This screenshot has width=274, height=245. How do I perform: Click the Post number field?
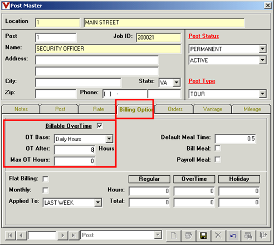pyautogui.click(x=56, y=37)
